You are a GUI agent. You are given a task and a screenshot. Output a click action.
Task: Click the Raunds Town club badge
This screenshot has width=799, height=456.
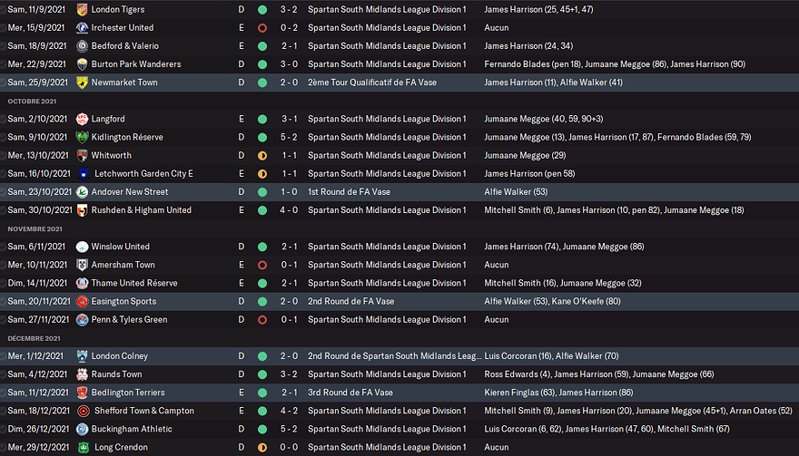pos(83,374)
